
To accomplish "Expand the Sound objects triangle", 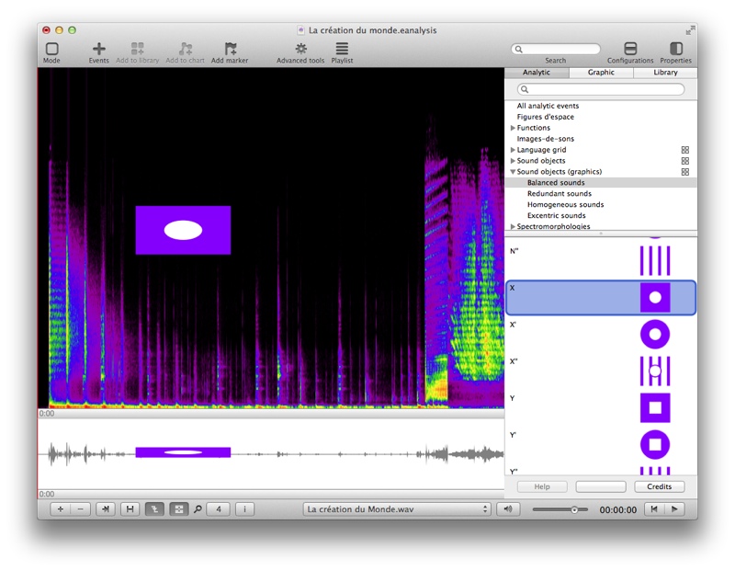I will pyautogui.click(x=513, y=161).
